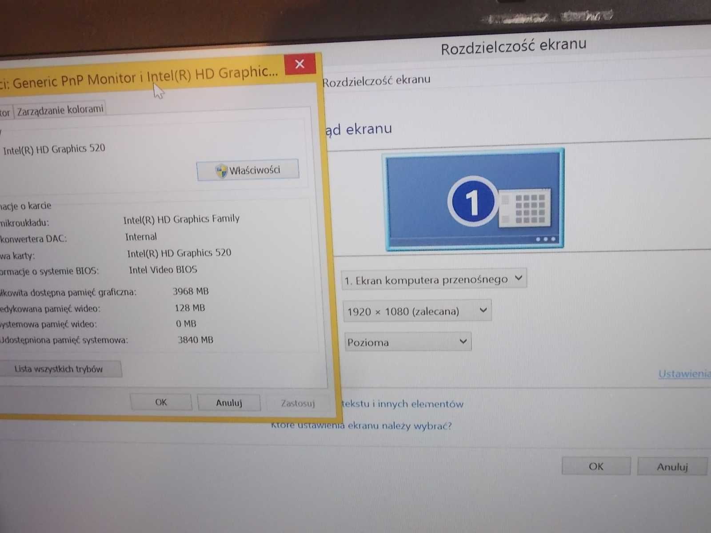
Task: Open the Ustawienia zaawansowane link
Action: (684, 374)
